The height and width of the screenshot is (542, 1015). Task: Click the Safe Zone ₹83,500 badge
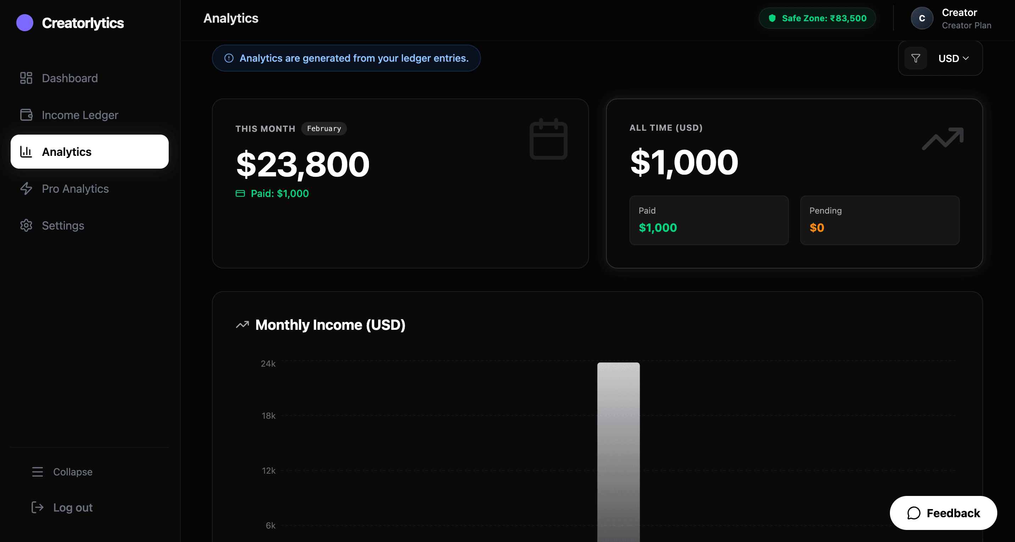point(817,18)
